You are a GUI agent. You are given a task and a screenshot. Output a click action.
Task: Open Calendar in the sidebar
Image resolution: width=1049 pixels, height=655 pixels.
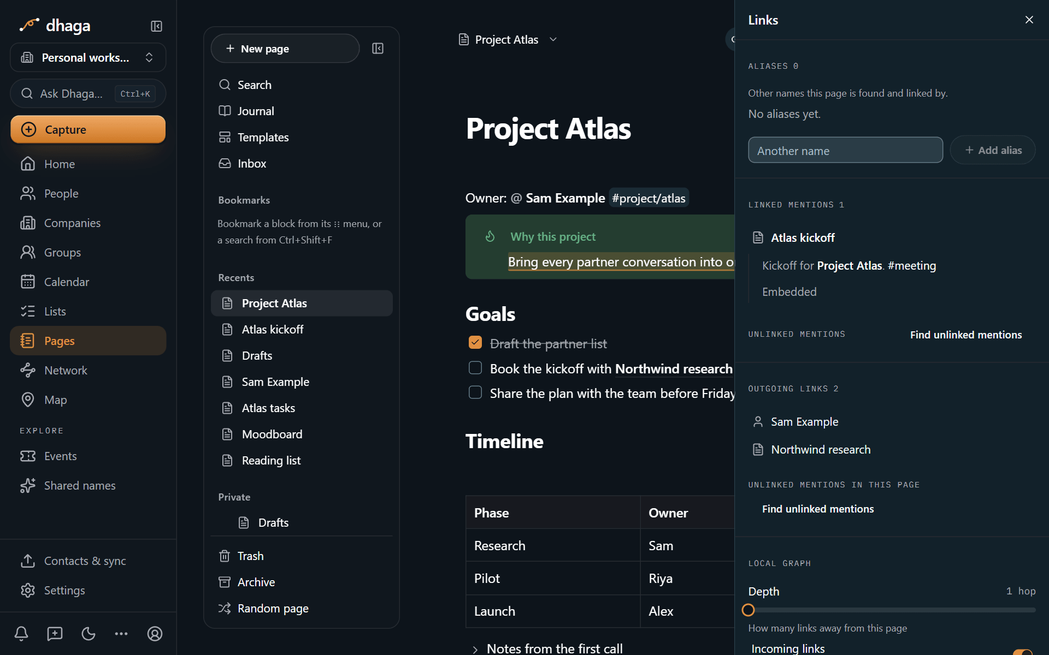tap(88, 282)
